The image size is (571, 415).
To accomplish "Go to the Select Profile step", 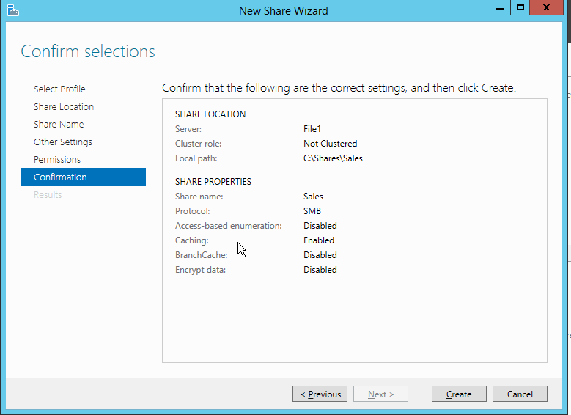I will coord(59,89).
